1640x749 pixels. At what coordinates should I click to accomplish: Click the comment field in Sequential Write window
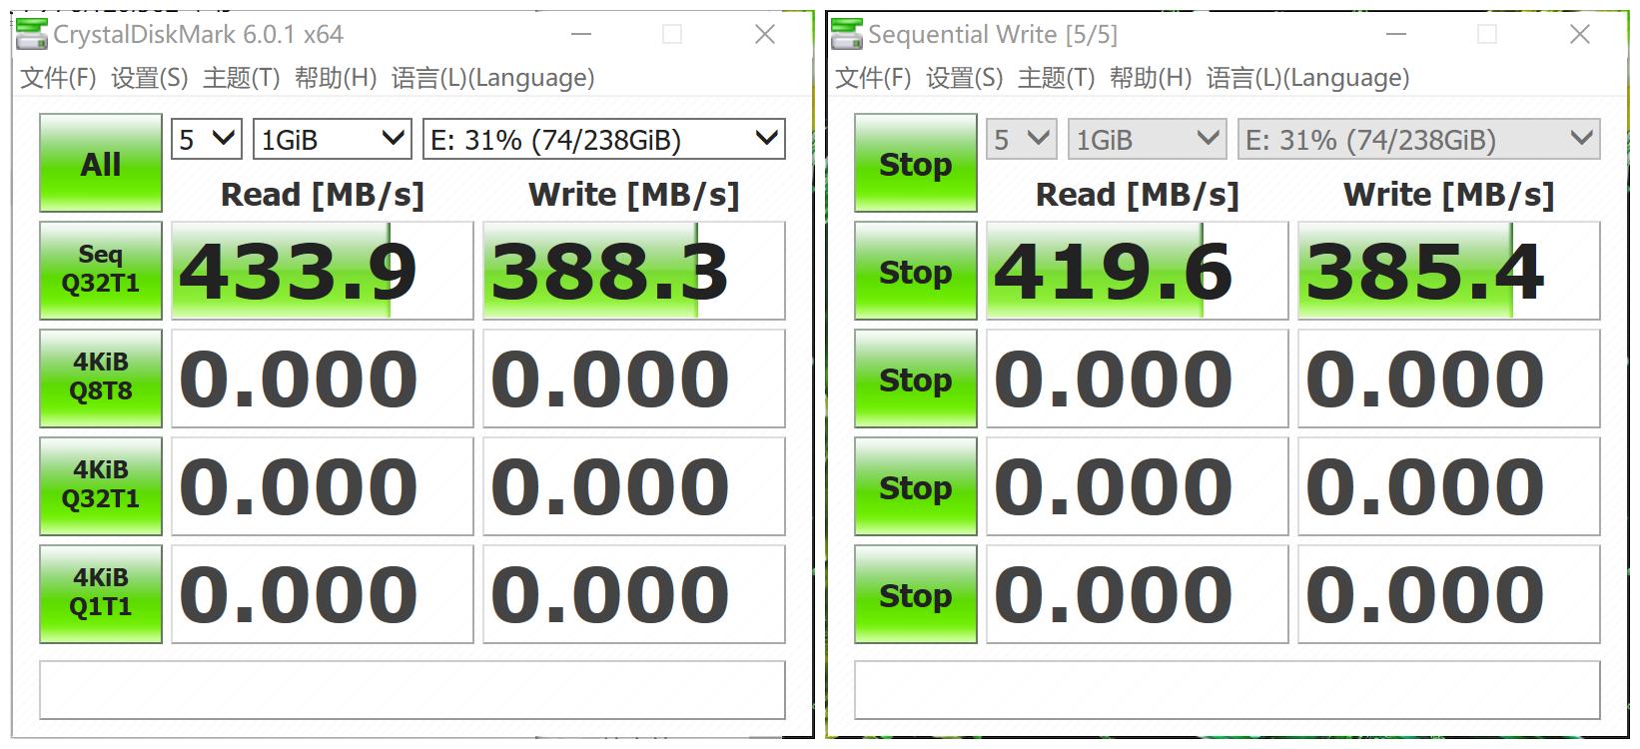(x=1228, y=690)
